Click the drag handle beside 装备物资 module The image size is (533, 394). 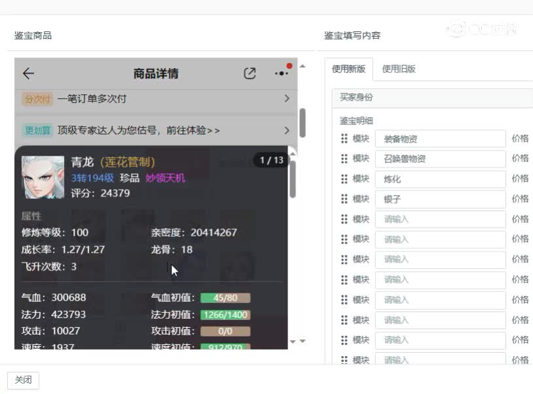click(x=344, y=139)
